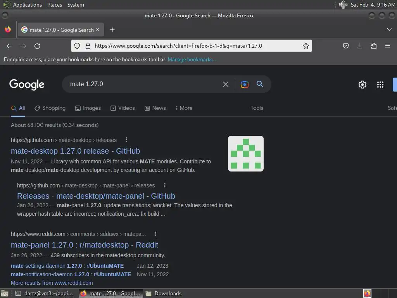The height and width of the screenshot is (298, 397).
Task: Open the Firefox downloads arrow icon
Action: coord(359,46)
